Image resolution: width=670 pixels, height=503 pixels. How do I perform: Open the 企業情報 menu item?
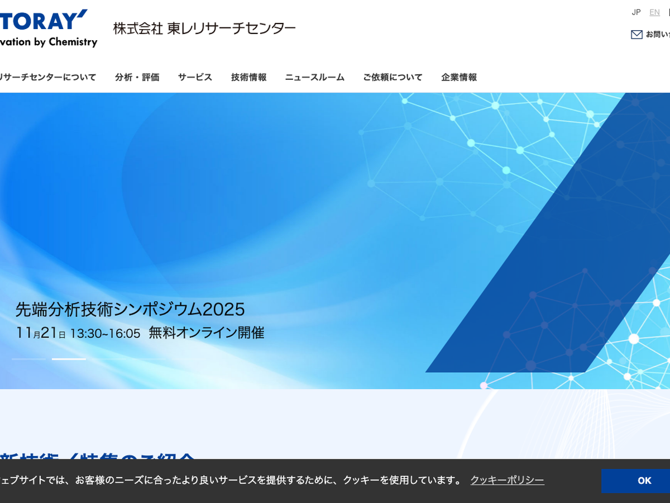point(459,77)
